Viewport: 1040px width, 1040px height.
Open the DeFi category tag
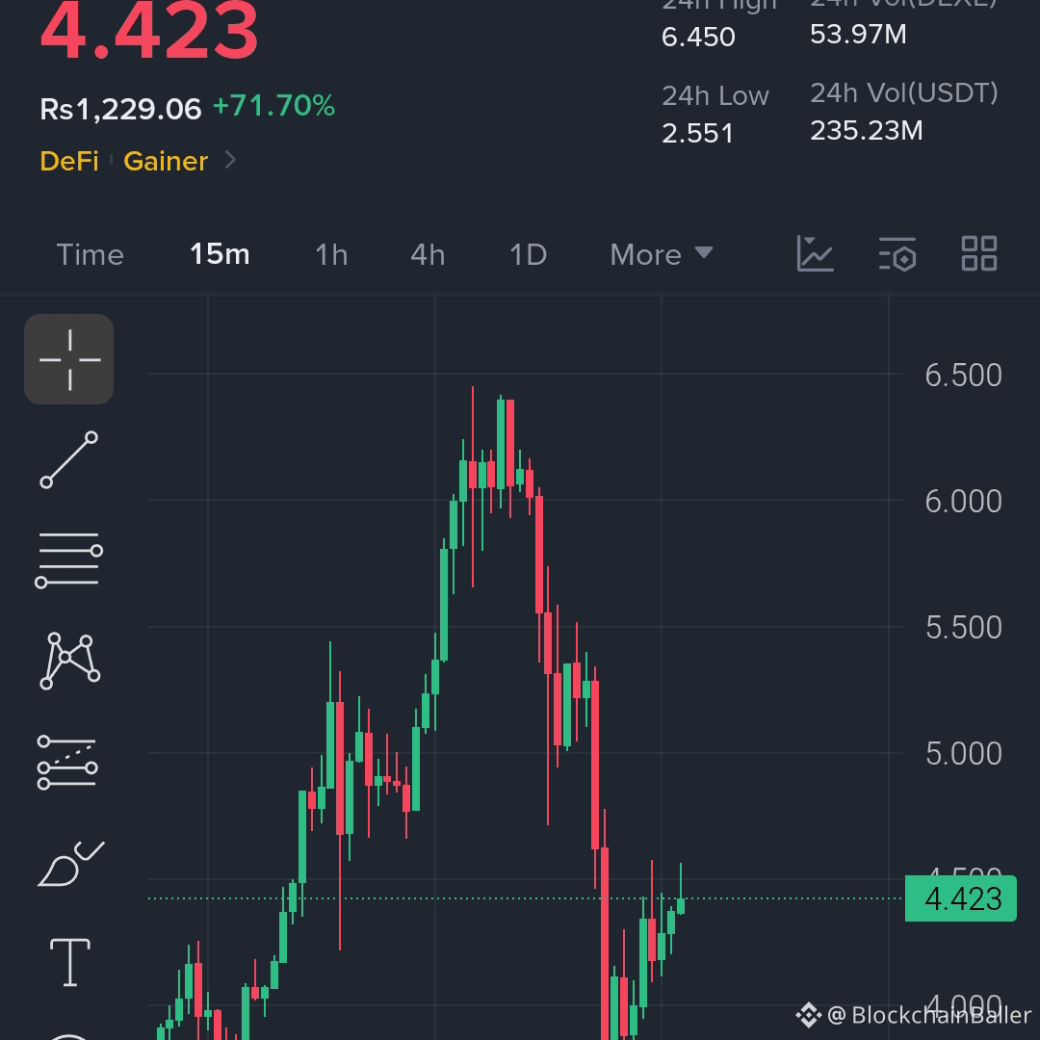pos(69,161)
